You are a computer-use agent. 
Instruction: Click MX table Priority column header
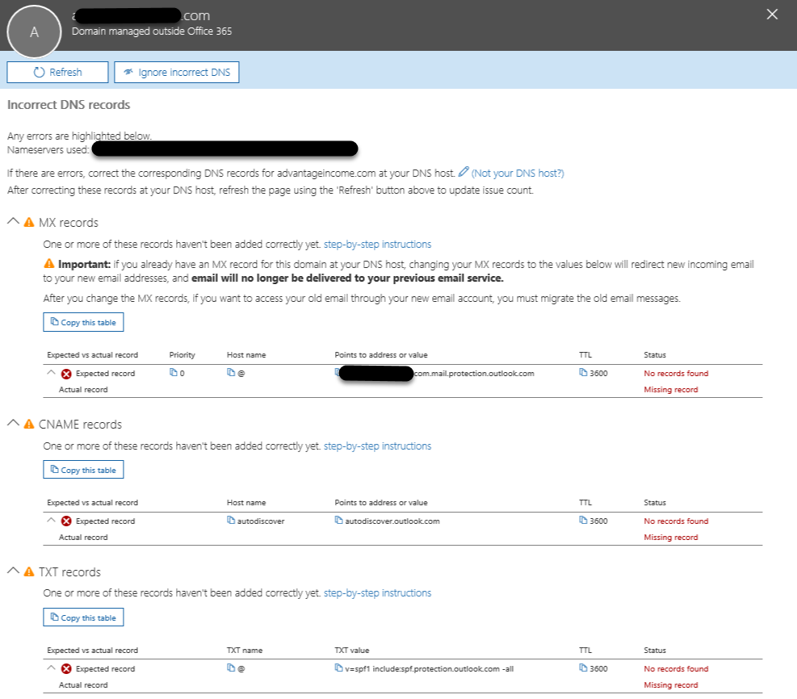(182, 355)
